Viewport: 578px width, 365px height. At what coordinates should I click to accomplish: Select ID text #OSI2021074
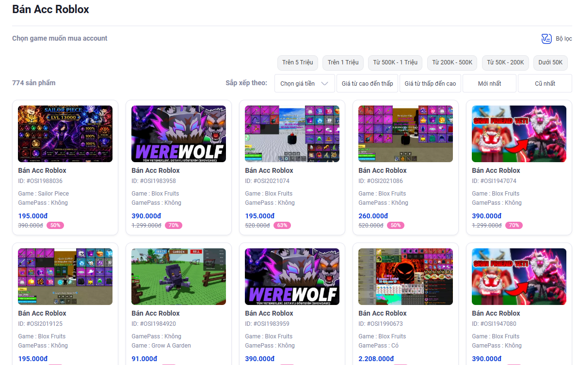[x=267, y=181]
